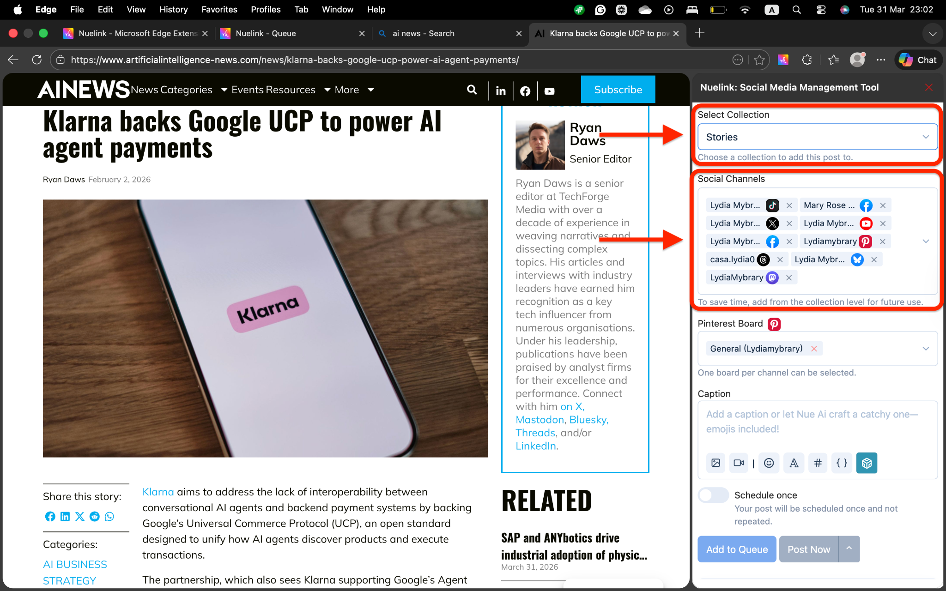Expand the Social Channels dropdown chevron
Image resolution: width=946 pixels, height=591 pixels.
tap(926, 241)
